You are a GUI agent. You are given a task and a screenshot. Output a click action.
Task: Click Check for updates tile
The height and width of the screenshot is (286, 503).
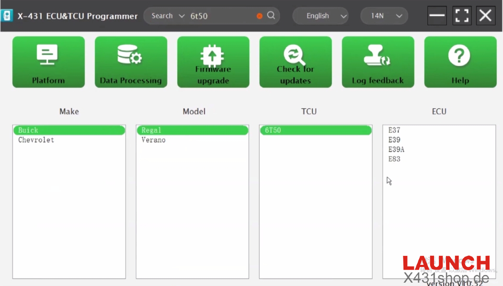tap(296, 62)
